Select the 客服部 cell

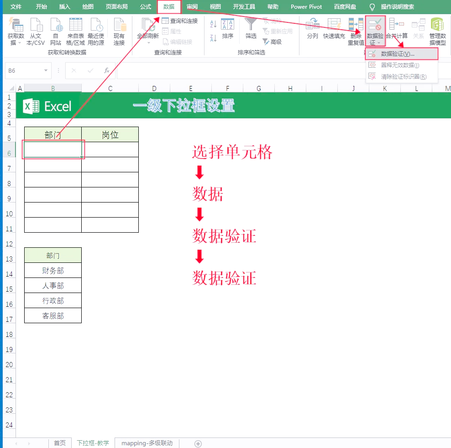(53, 316)
